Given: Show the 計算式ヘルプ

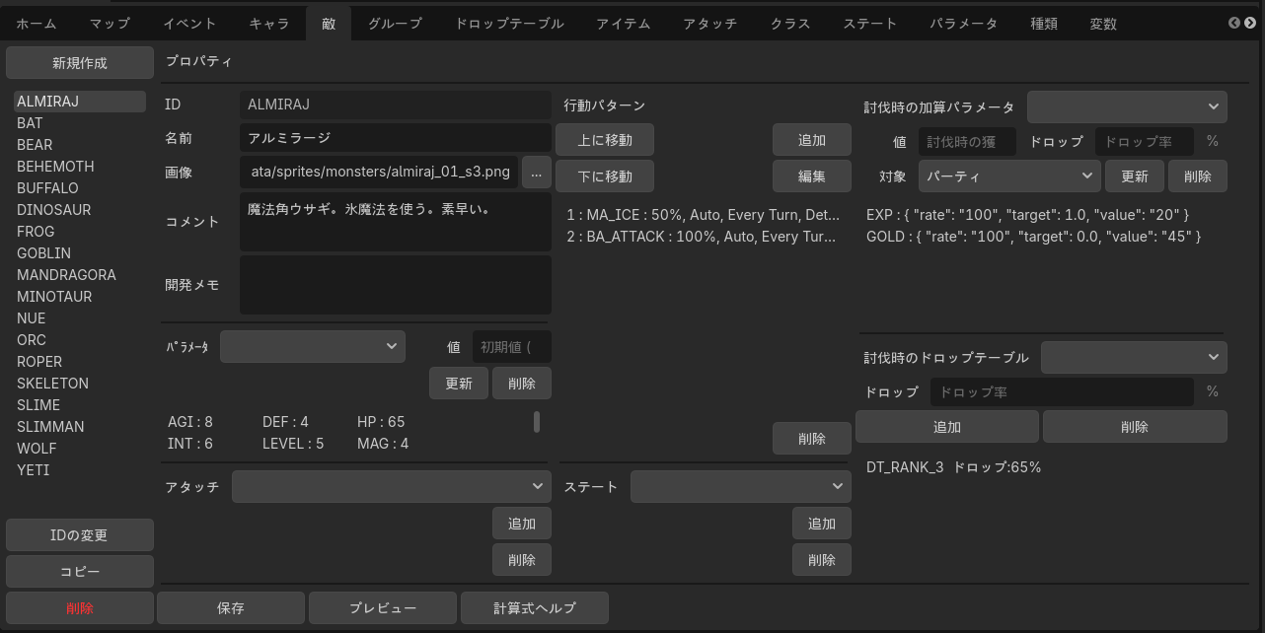Looking at the screenshot, I should pos(535,608).
